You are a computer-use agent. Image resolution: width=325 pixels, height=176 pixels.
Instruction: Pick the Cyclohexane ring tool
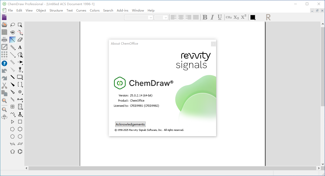coord(20,129)
